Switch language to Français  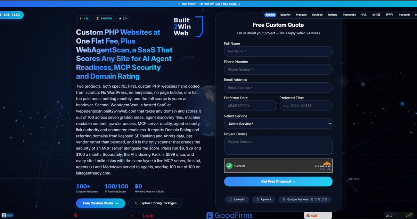point(301,15)
